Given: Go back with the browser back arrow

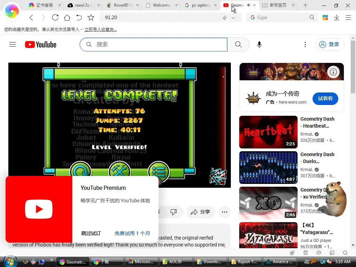Looking at the screenshot, I should [x=32, y=17].
